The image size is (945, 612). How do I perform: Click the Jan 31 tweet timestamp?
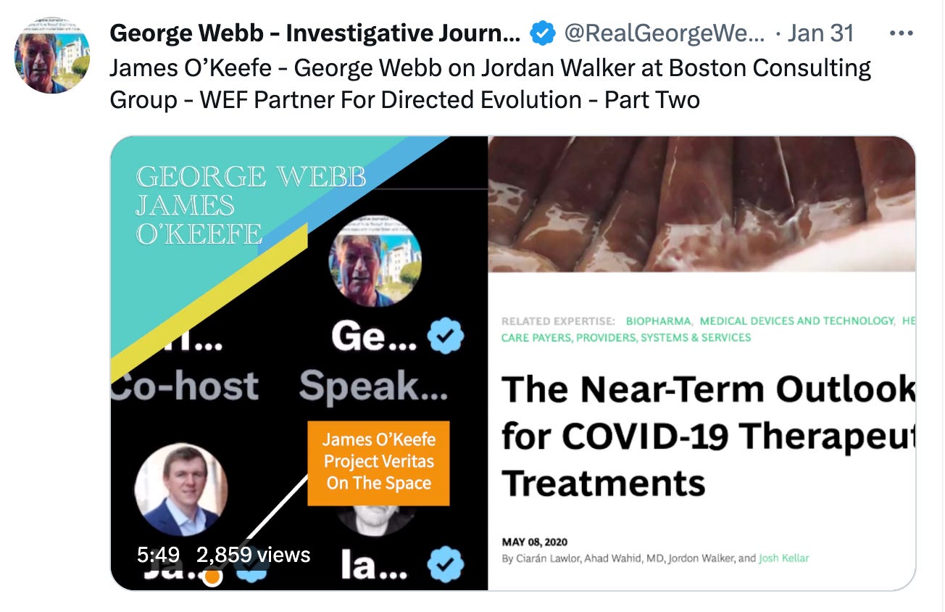click(x=820, y=33)
